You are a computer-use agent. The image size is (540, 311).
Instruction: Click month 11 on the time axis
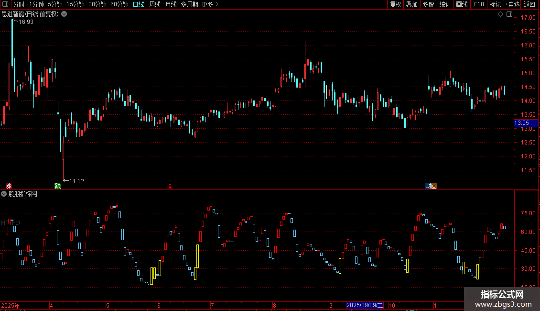pos(437,305)
